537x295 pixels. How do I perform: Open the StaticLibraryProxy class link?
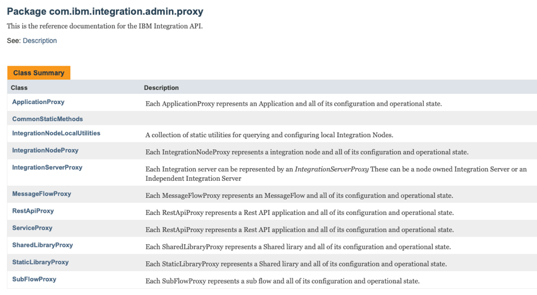[x=40, y=262]
